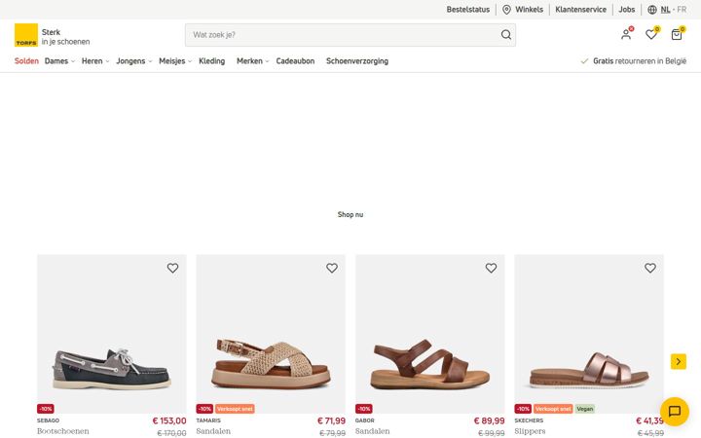
Task: Click the search magnifier icon
Action: tap(505, 34)
